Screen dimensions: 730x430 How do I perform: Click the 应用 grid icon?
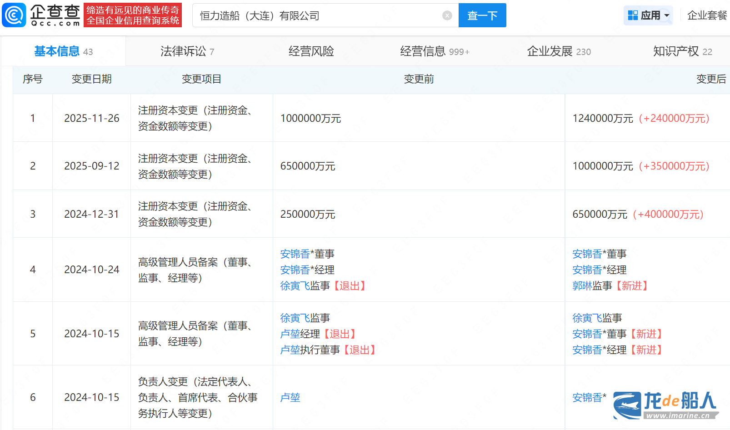tap(633, 15)
